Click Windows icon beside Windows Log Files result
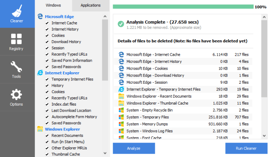 (x=121, y=131)
